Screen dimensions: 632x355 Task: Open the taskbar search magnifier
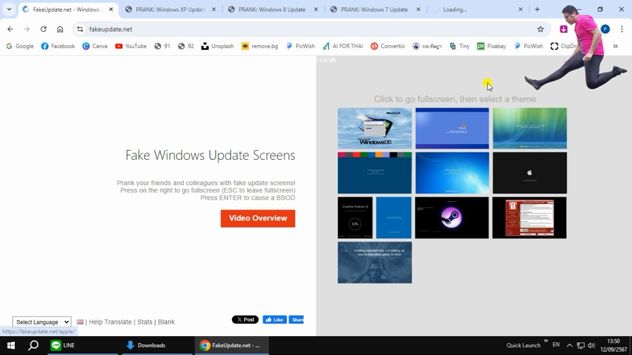(33, 345)
